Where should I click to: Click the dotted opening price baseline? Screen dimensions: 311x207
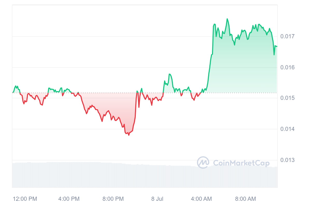[x=145, y=93]
